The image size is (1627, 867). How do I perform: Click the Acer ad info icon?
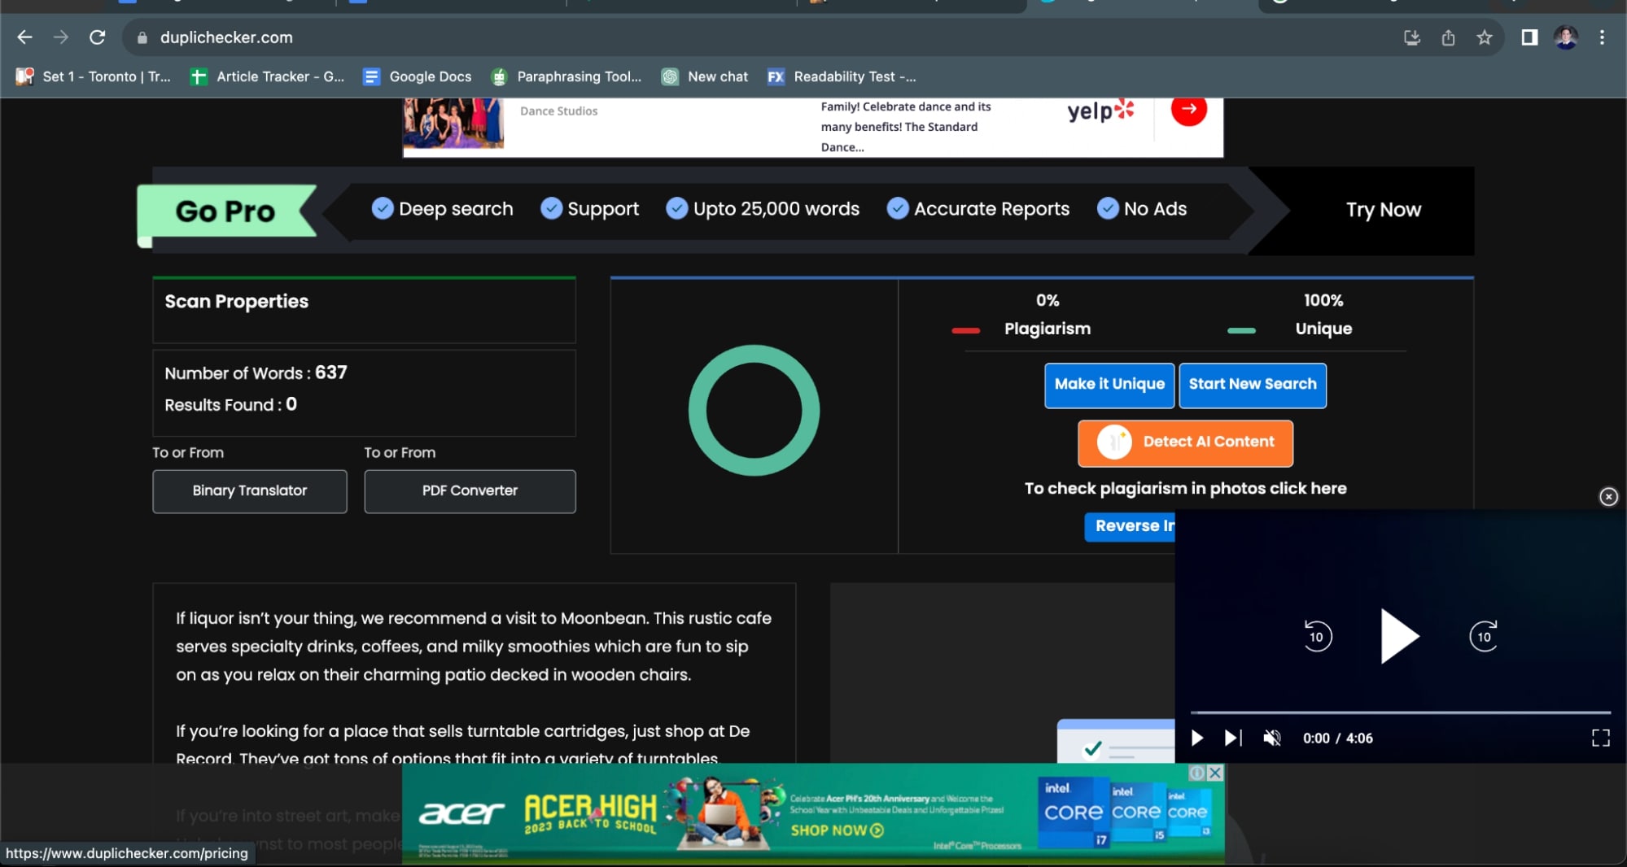click(x=1197, y=773)
